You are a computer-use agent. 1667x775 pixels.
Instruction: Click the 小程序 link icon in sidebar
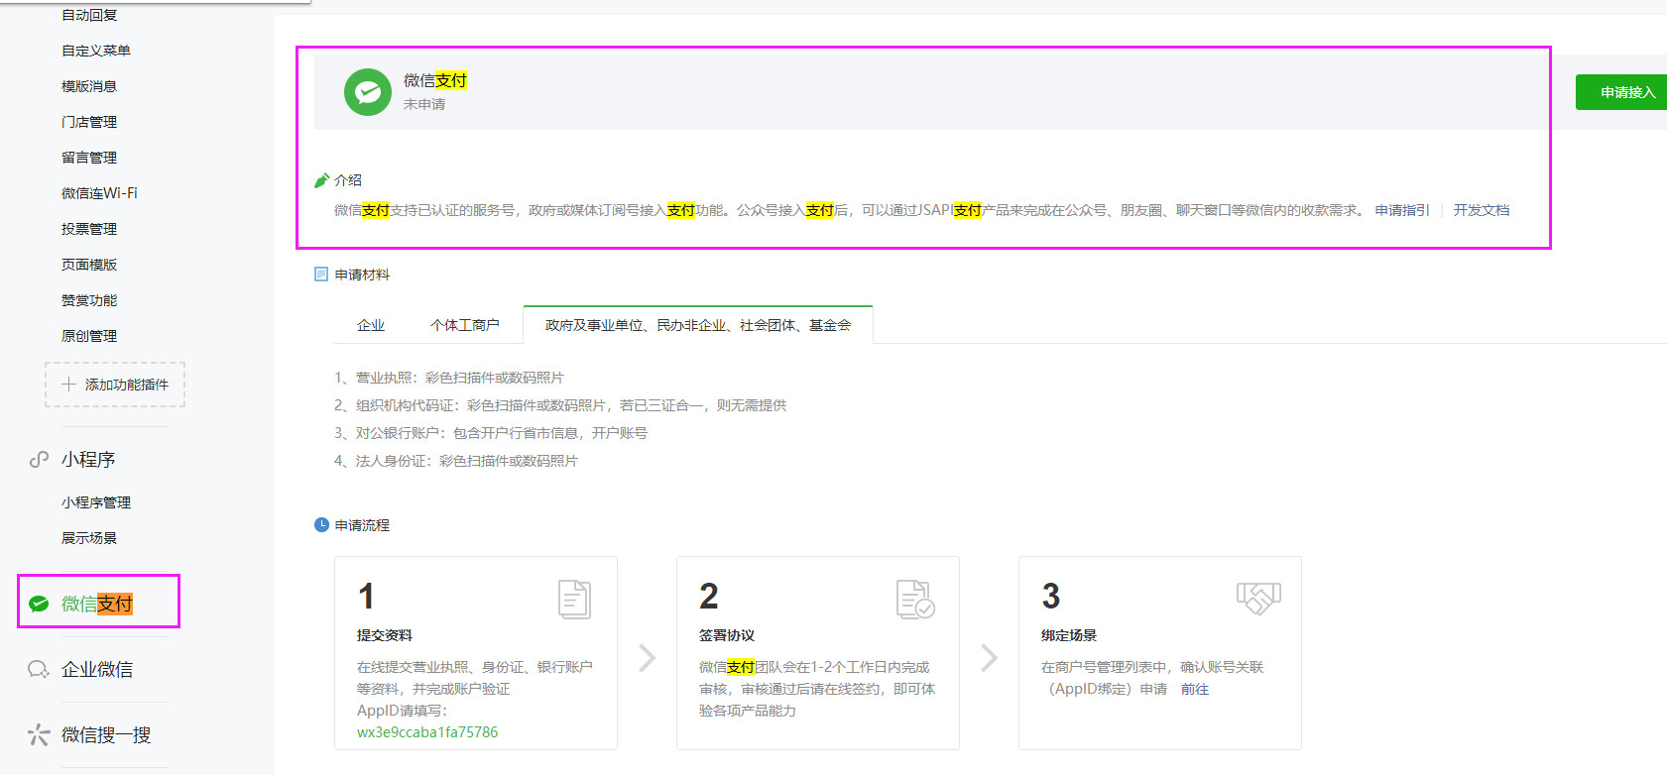point(39,459)
